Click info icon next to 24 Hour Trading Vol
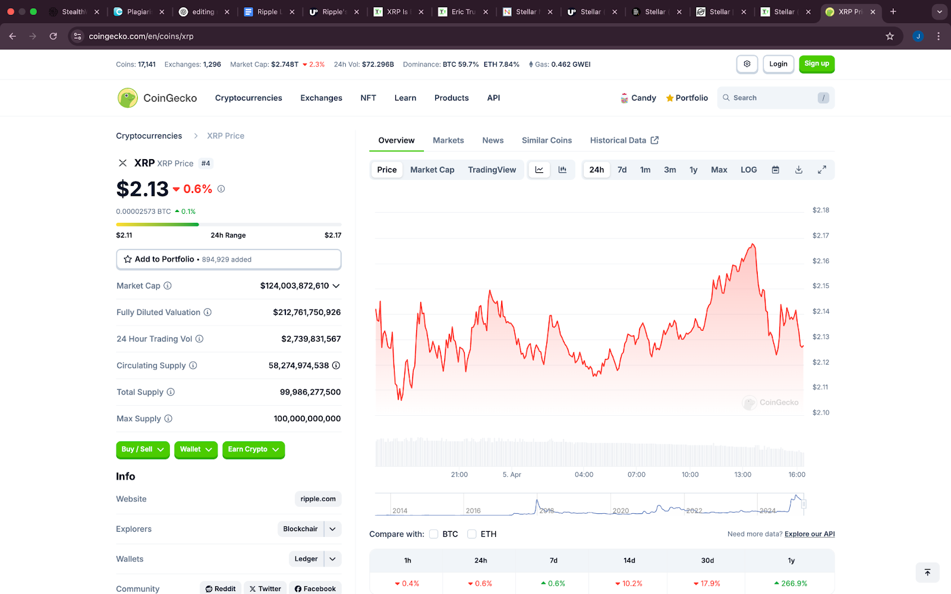951x594 pixels. pyautogui.click(x=200, y=339)
